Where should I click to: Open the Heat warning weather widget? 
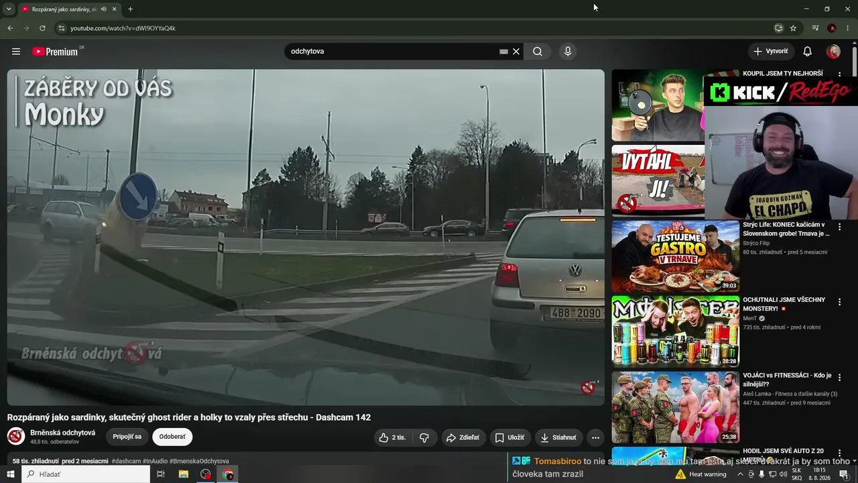point(700,474)
